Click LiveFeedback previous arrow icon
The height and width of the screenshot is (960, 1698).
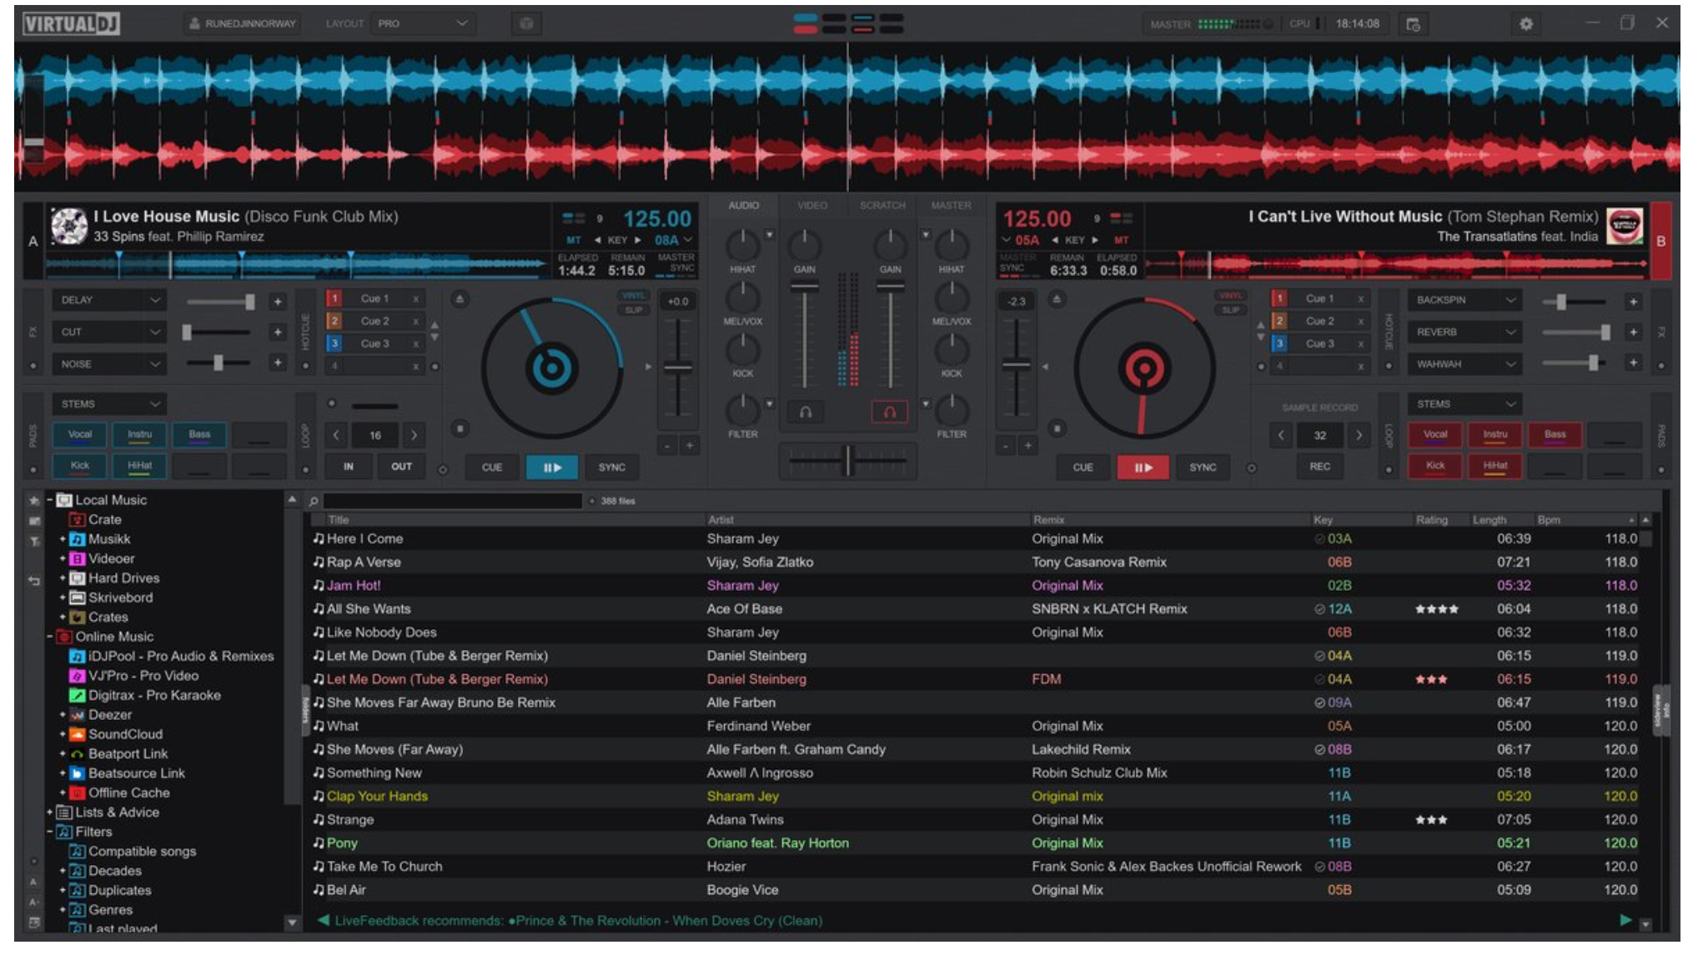tap(323, 920)
